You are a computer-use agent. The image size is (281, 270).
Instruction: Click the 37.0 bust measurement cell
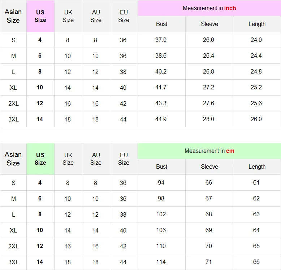point(161,40)
